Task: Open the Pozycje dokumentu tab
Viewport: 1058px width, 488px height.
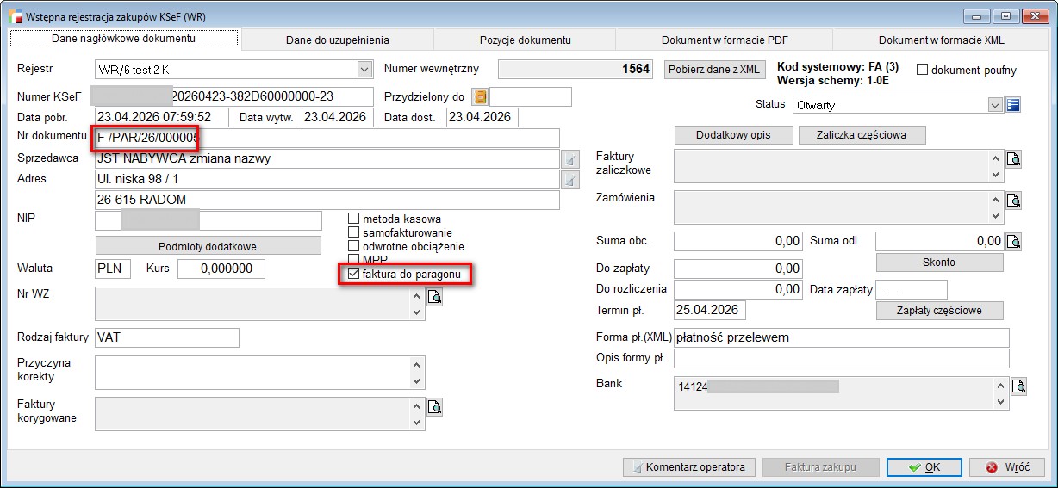Action: [526, 40]
